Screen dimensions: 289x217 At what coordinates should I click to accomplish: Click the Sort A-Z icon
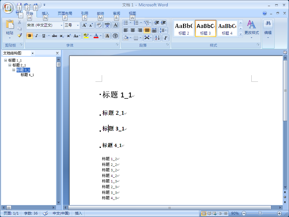(157, 38)
